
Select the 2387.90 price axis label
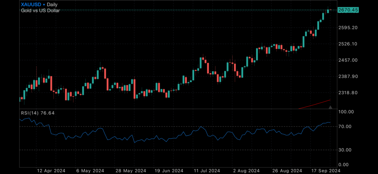point(348,77)
